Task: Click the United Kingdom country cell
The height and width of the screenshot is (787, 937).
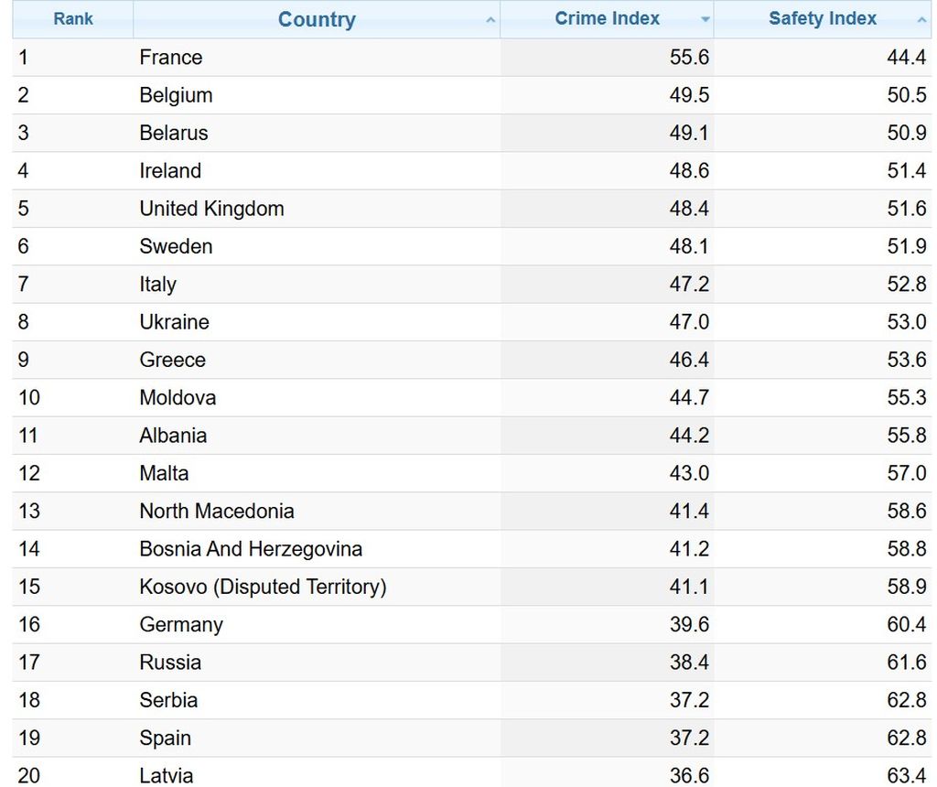Action: 211,209
